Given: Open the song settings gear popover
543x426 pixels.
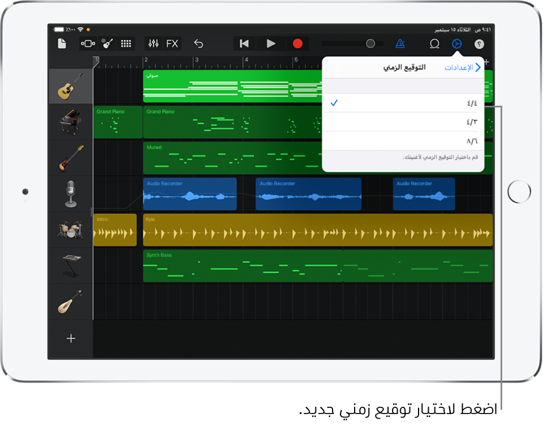Looking at the screenshot, I should coord(456,44).
